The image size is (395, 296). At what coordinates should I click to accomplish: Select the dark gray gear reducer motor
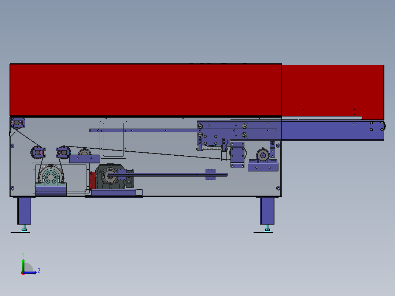tap(111, 176)
